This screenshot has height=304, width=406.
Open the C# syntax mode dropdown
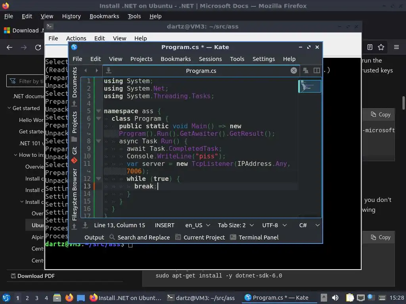click(x=309, y=225)
